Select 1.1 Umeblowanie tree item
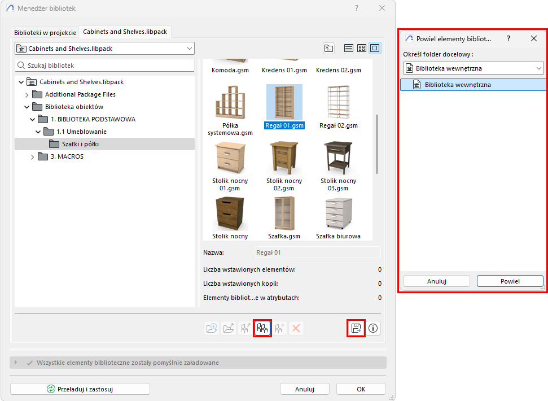 81,132
